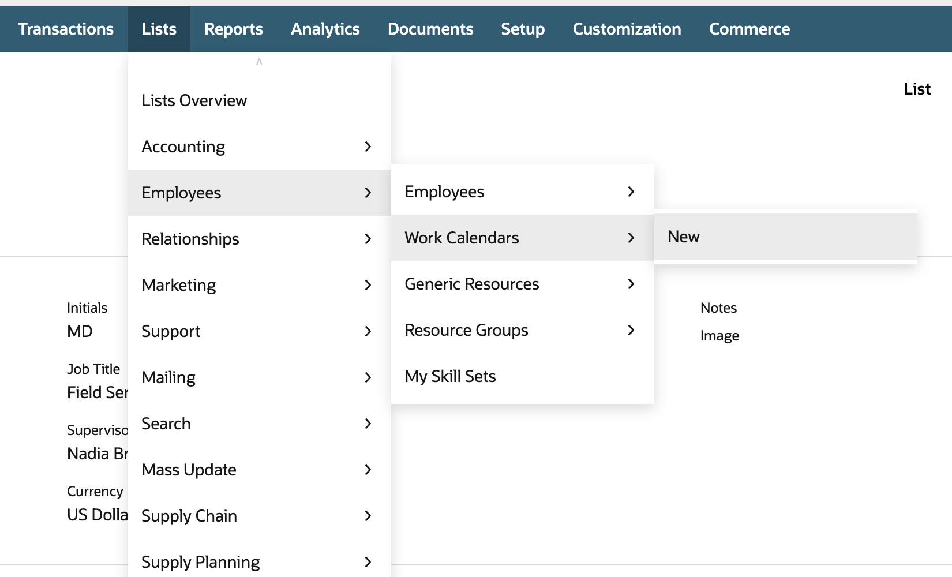Select Lists Overview menu entry
The image size is (952, 577).
coord(260,100)
